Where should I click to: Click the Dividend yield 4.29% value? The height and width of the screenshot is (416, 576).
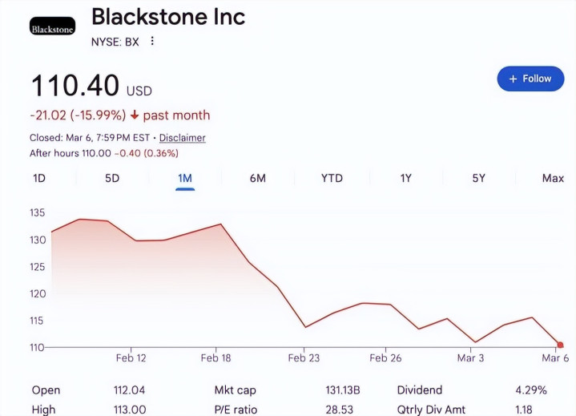tap(530, 390)
